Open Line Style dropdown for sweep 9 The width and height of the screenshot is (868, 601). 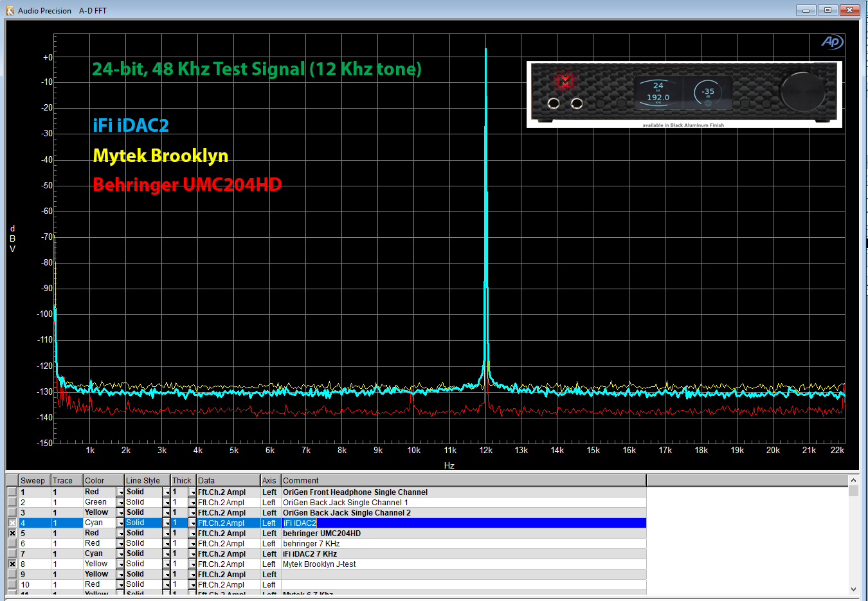pos(167,575)
